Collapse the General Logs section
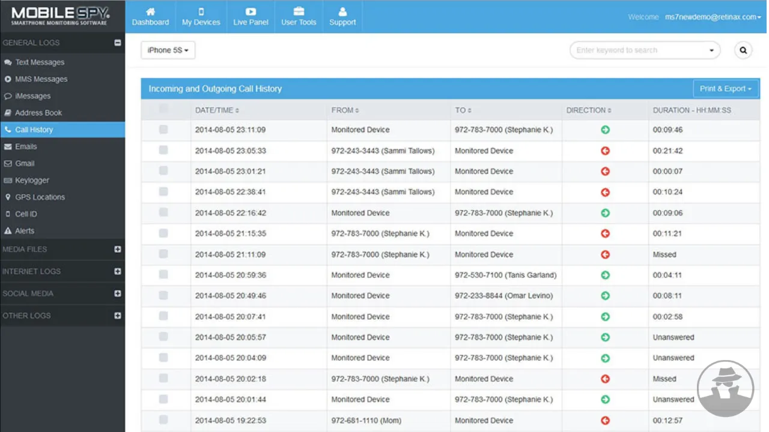 [118, 43]
